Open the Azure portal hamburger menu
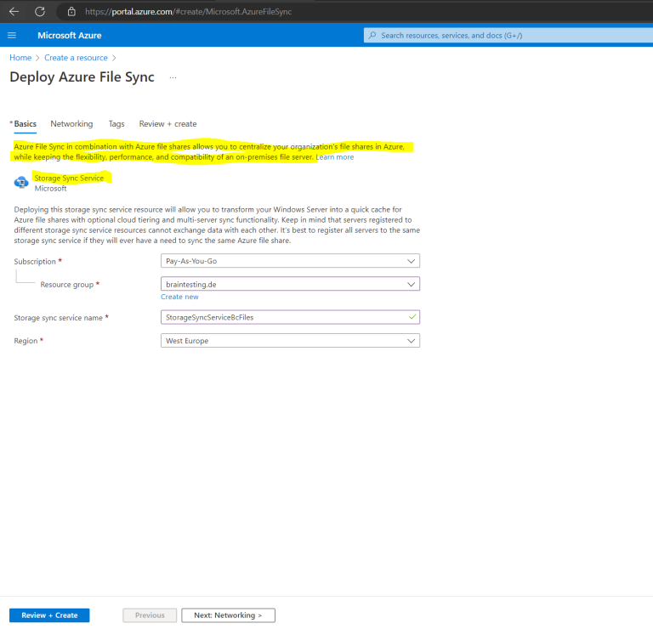The width and height of the screenshot is (653, 629). (x=12, y=36)
